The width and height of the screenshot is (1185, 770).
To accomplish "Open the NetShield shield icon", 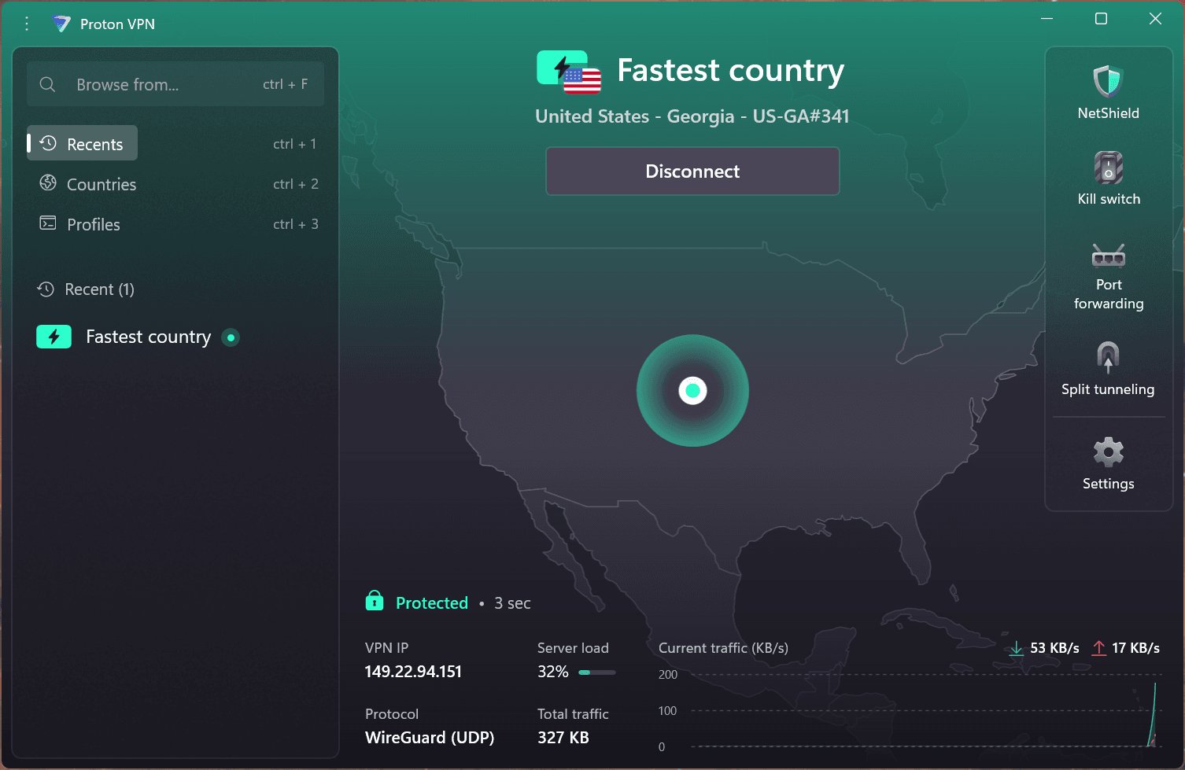I will pos(1108,82).
